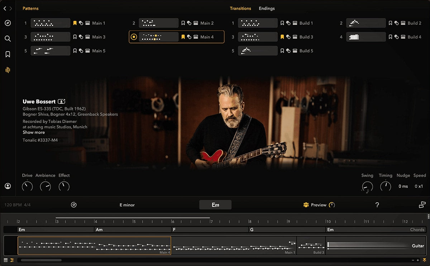
Task: Open the bookmarks icon in sidebar
Action: tap(8, 54)
